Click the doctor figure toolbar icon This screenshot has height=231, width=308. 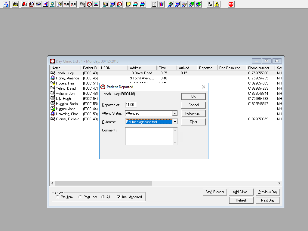click(x=6, y=4)
